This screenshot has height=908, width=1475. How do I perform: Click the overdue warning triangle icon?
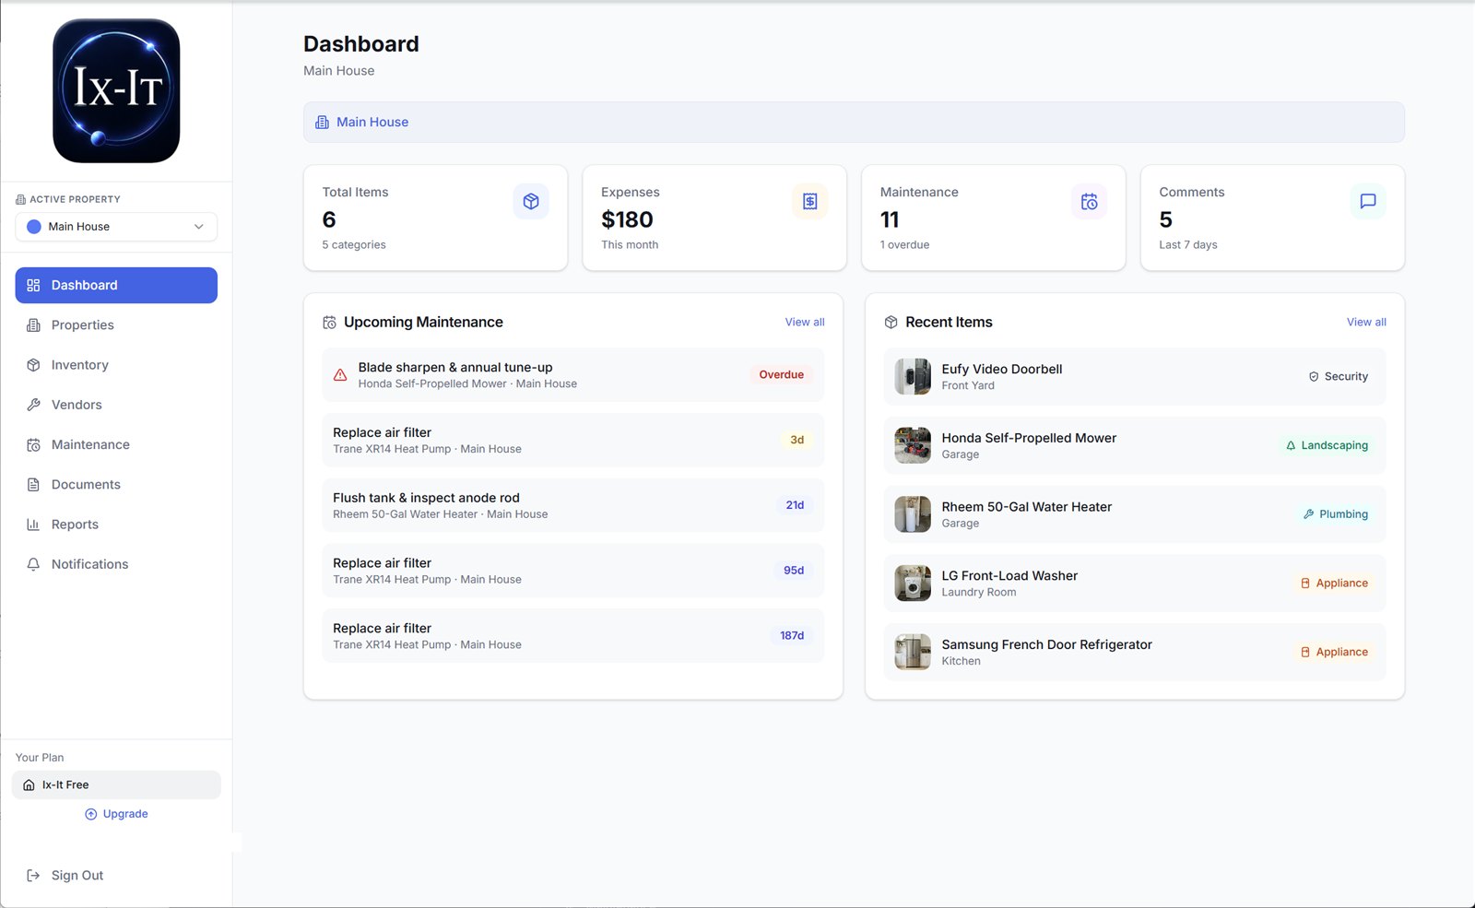(340, 375)
